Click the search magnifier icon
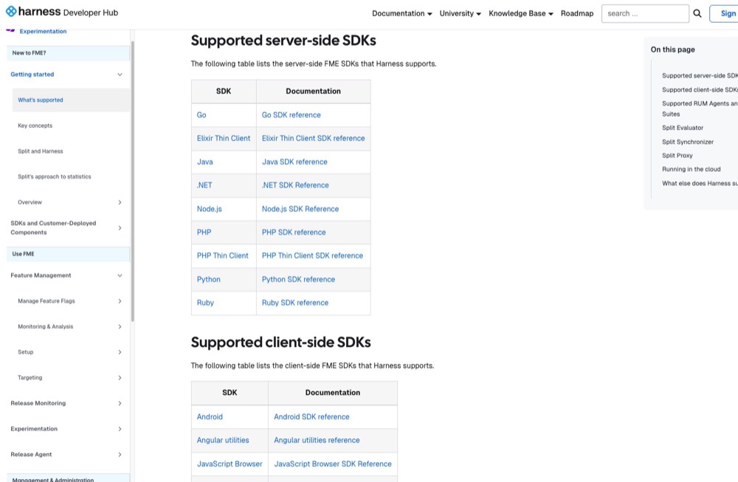738x482 pixels. tap(697, 13)
